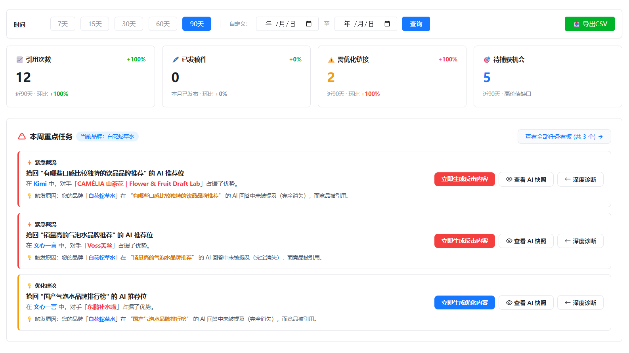
Task: Click 深度诊断 for the 饮品品牌推荐 task
Action: 580,179
